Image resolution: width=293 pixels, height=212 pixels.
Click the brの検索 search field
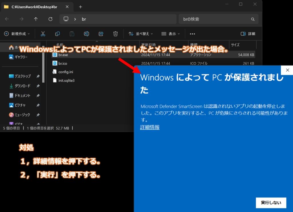[x=215, y=19]
